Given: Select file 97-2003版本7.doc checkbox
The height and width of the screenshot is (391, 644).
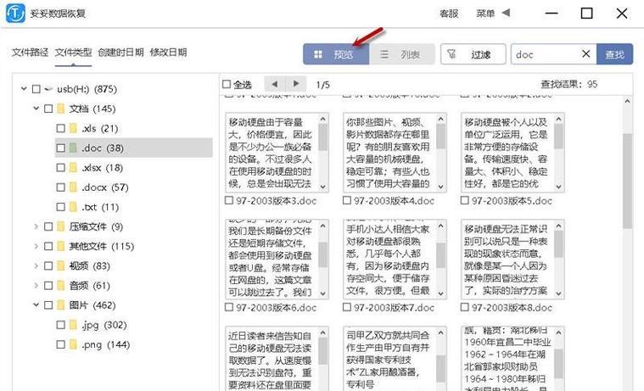Looking at the screenshot, I should point(347,307).
